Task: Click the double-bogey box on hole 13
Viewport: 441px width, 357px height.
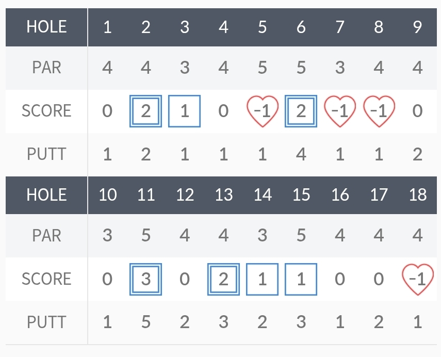Action: tap(223, 279)
